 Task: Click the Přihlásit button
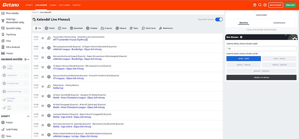click(291, 5)
